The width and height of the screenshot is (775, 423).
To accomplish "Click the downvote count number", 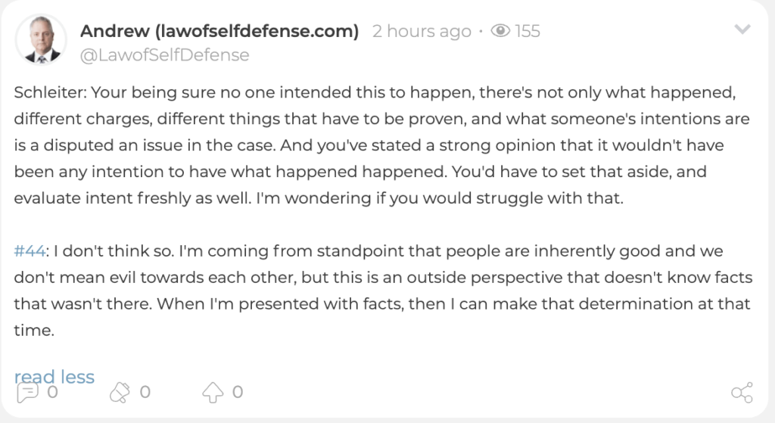I will 145,393.
